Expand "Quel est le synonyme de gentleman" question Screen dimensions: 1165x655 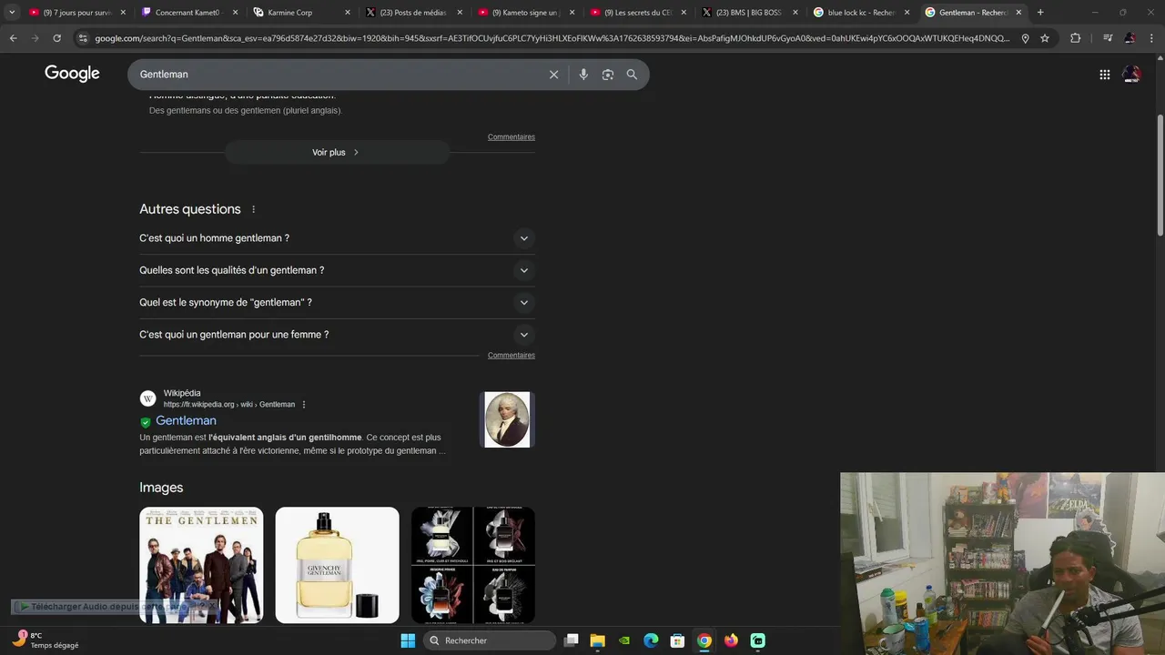(337, 303)
